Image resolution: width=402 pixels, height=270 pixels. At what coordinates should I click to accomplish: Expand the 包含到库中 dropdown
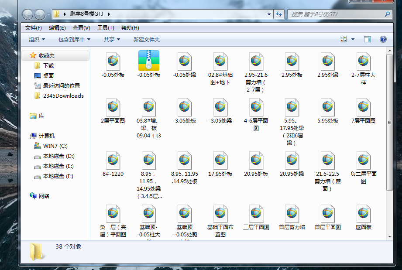pyautogui.click(x=74, y=39)
